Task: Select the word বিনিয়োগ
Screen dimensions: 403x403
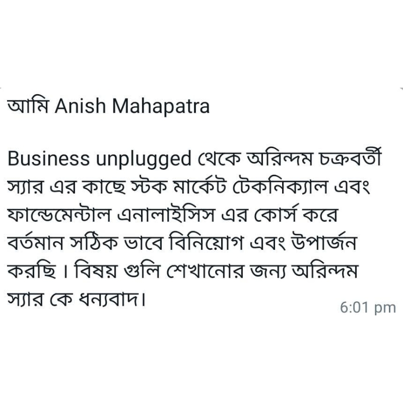Action: pos(206,242)
